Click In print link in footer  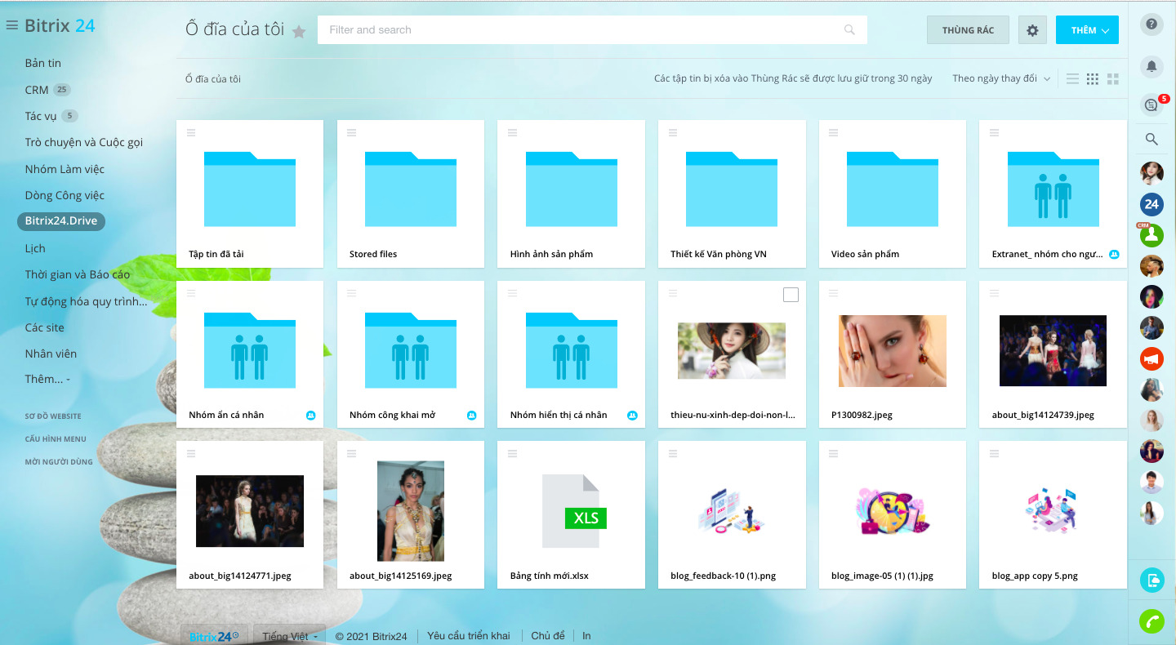pyautogui.click(x=586, y=636)
